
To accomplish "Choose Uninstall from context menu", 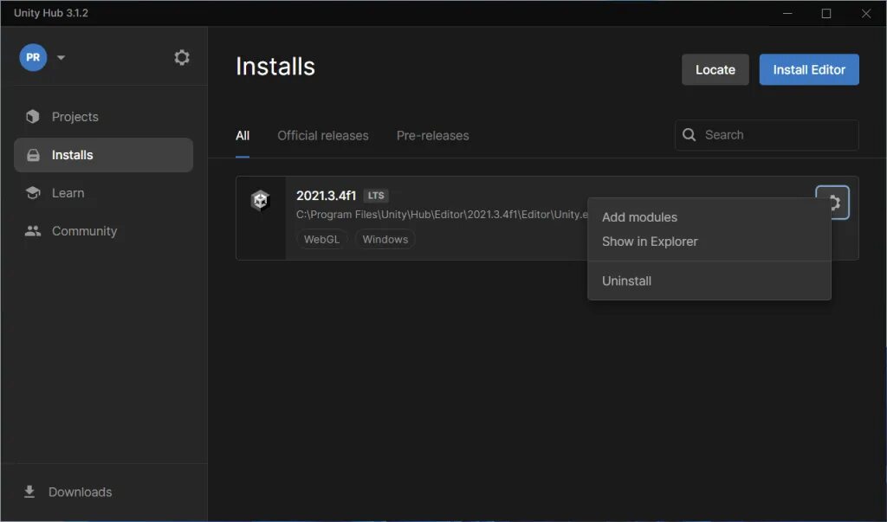I will pyautogui.click(x=709, y=281).
